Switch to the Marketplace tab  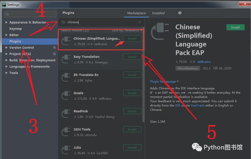tap(136, 13)
